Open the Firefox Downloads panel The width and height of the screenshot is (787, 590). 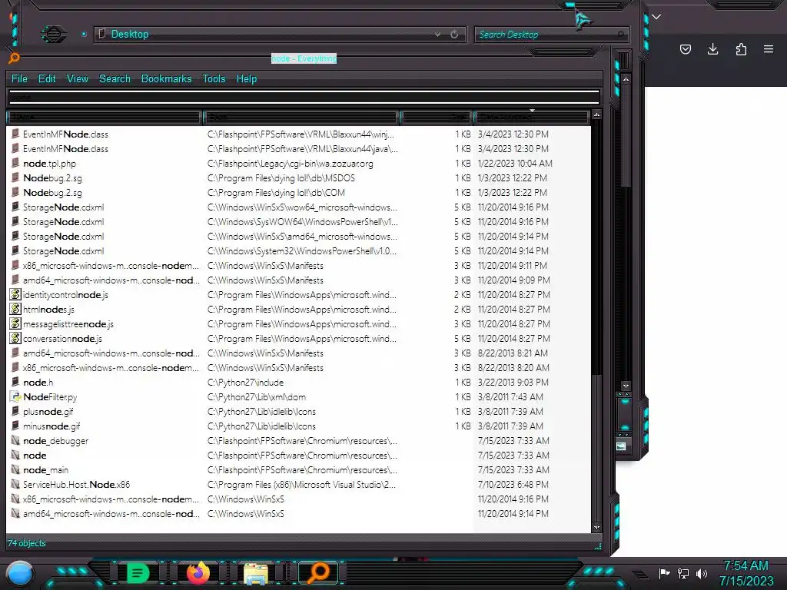[x=712, y=49]
